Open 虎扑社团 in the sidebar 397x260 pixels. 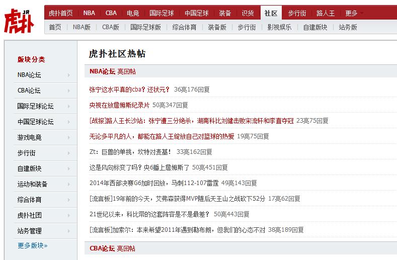tap(29, 215)
